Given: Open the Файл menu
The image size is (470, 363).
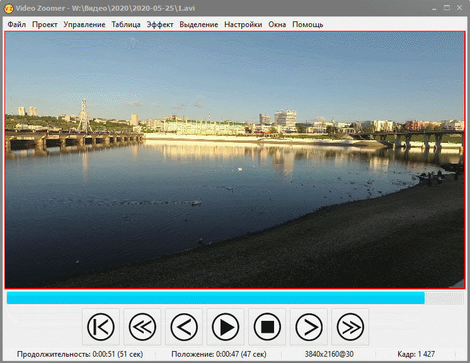Looking at the screenshot, I should pos(16,25).
